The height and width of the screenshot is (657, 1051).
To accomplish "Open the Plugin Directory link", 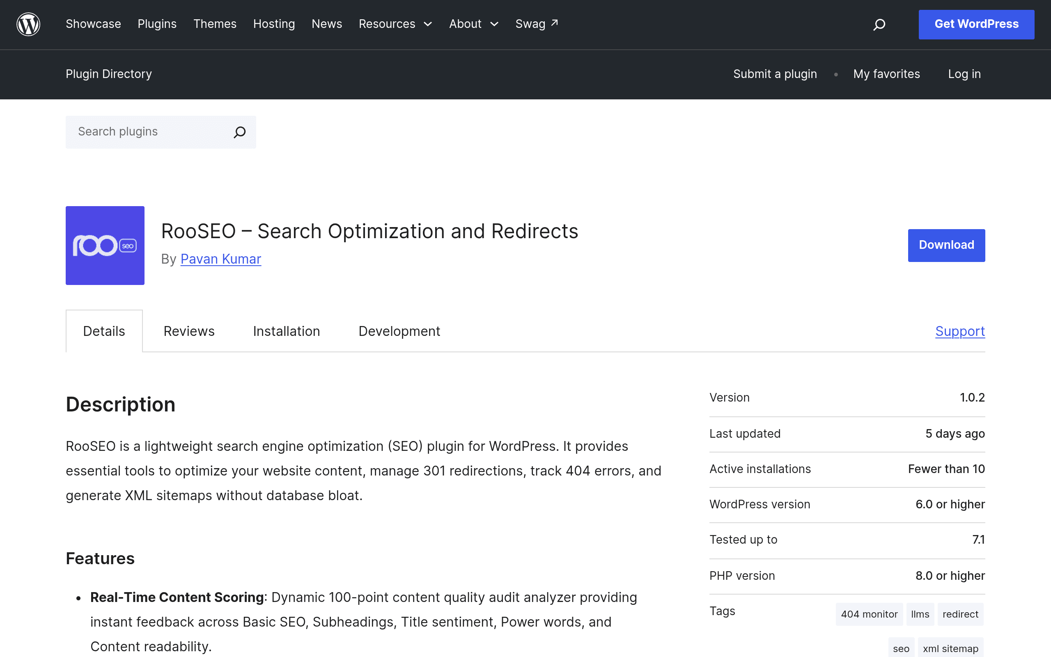I will [x=108, y=74].
